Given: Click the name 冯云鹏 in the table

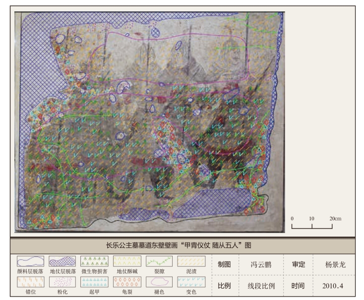Looking at the screenshot, I should pyautogui.click(x=261, y=264).
